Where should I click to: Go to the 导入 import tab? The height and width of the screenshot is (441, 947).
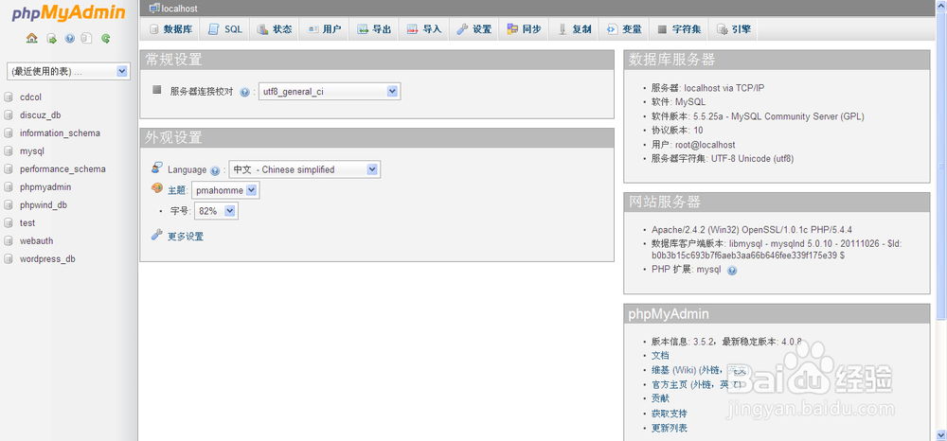point(424,29)
